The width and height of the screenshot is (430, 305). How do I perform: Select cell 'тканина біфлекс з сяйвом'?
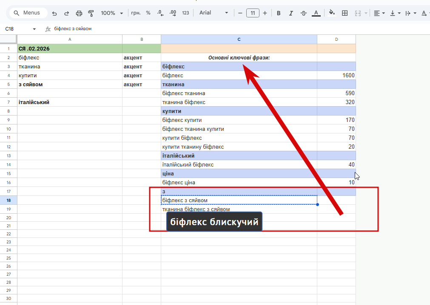(239, 209)
